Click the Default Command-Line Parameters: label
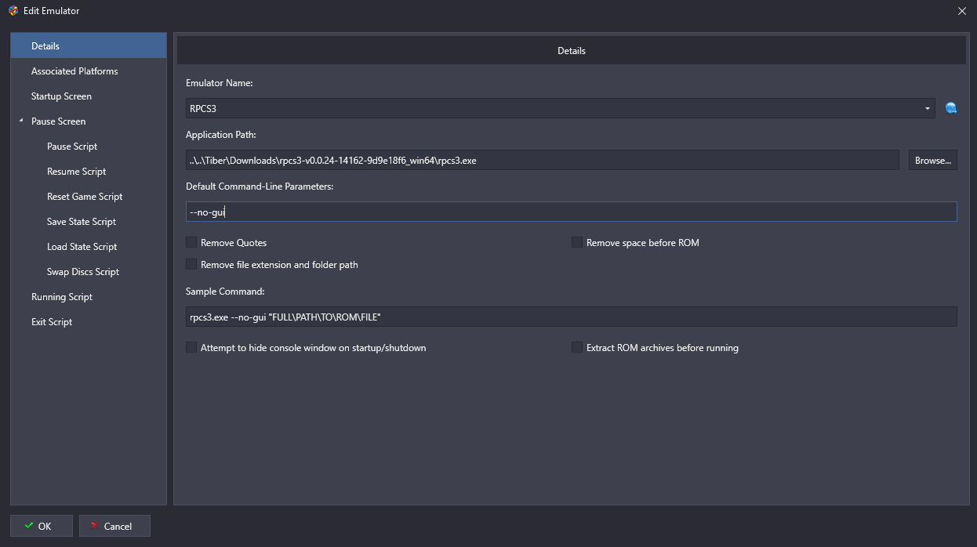 click(x=260, y=187)
